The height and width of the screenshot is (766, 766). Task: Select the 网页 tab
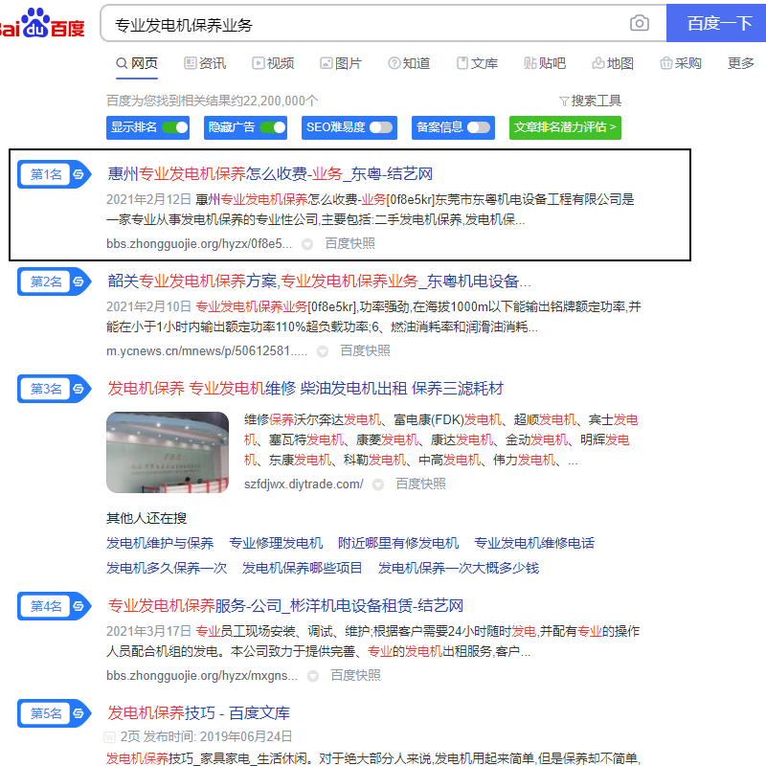[x=137, y=63]
